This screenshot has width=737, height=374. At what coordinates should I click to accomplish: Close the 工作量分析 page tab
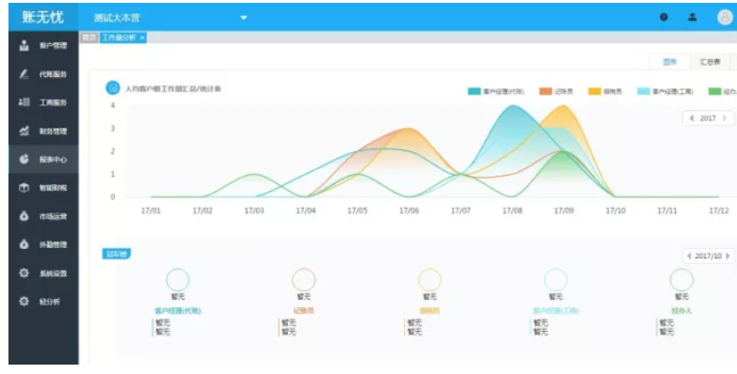(x=142, y=38)
